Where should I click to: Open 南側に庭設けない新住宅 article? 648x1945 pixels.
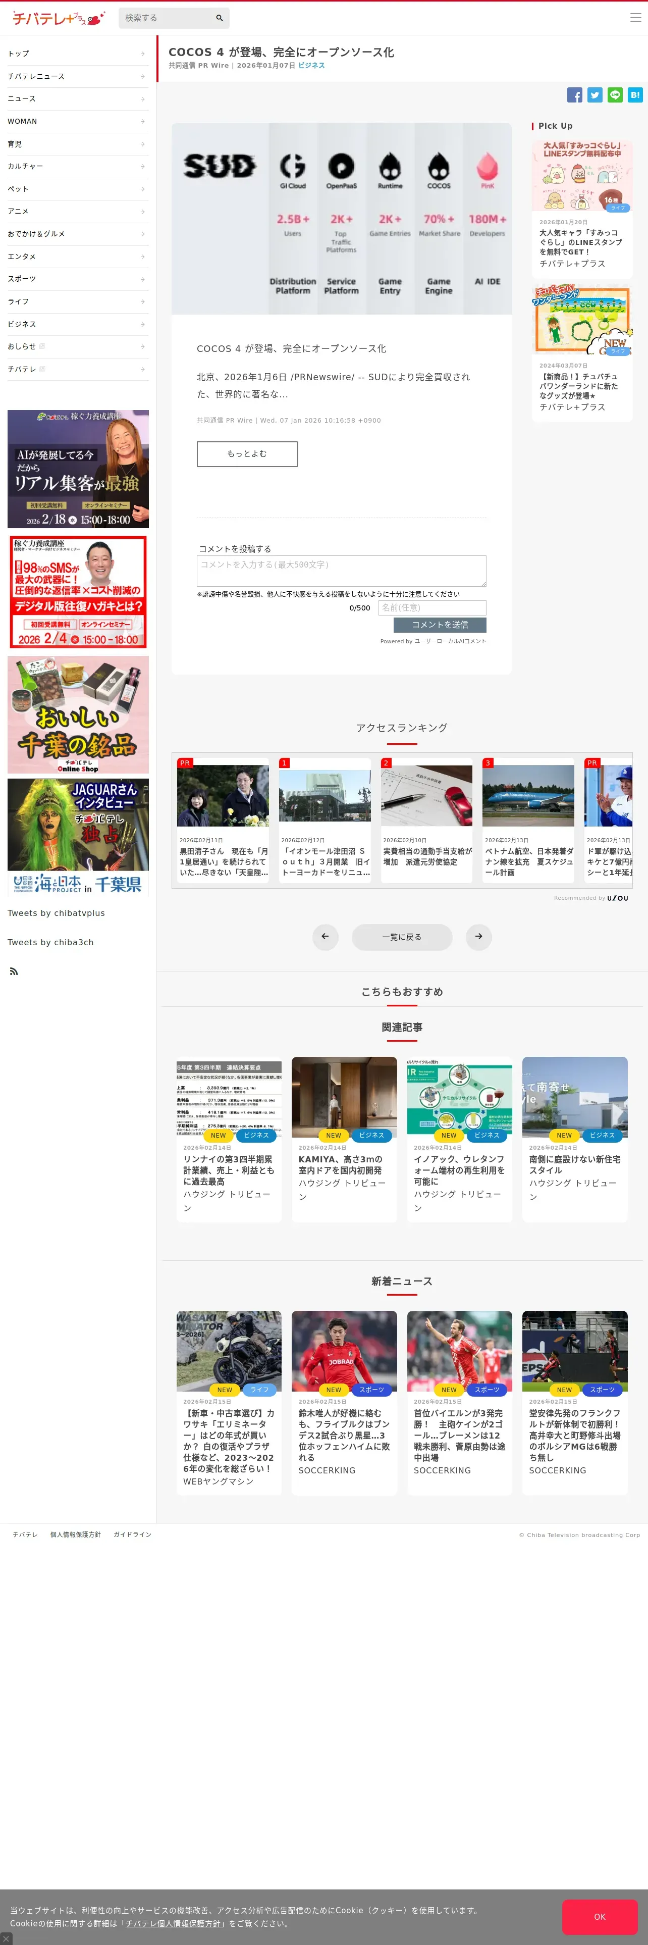pyautogui.click(x=575, y=1139)
